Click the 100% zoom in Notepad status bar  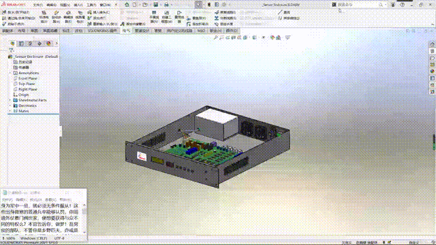[x=11, y=238]
